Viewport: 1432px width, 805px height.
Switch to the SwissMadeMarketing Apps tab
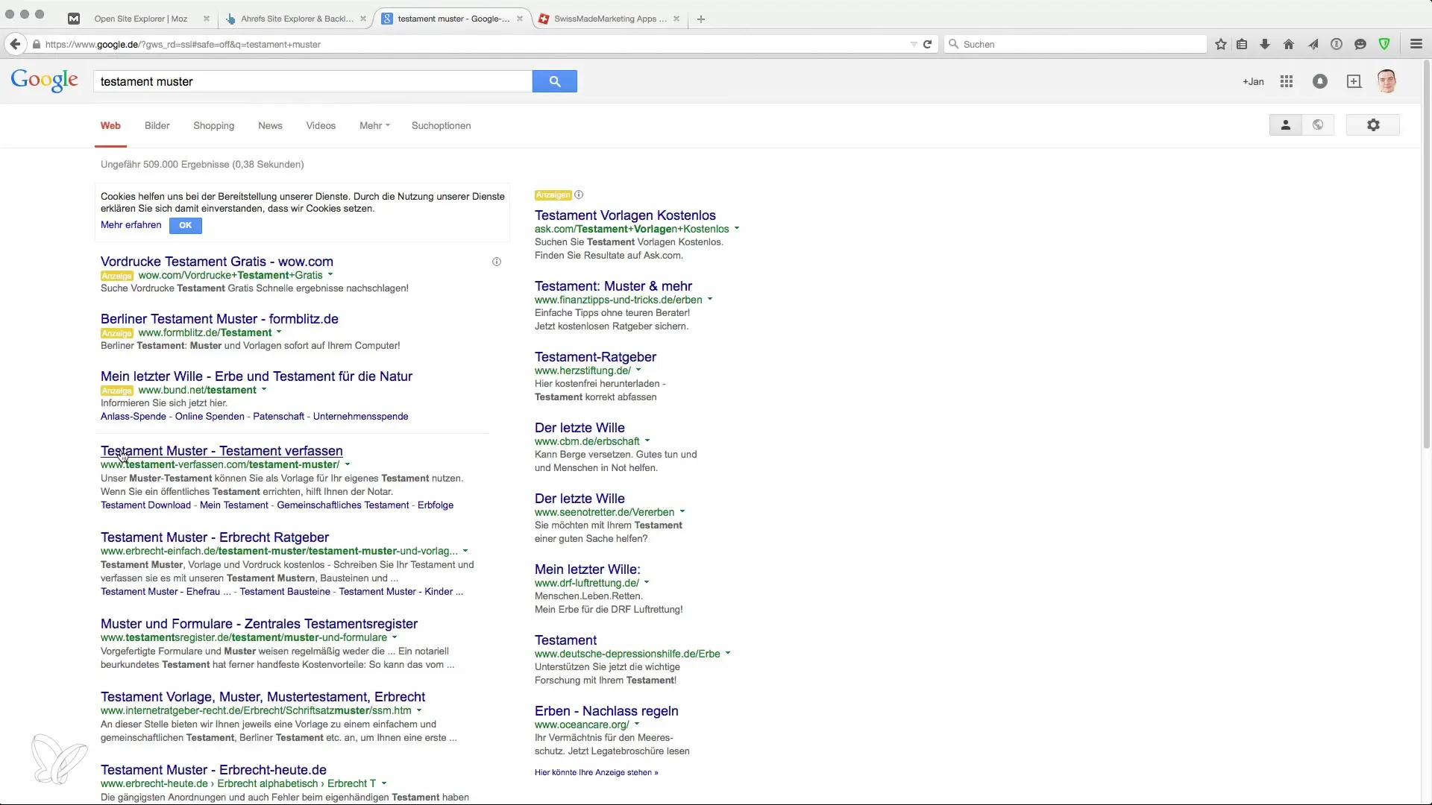pyautogui.click(x=610, y=19)
